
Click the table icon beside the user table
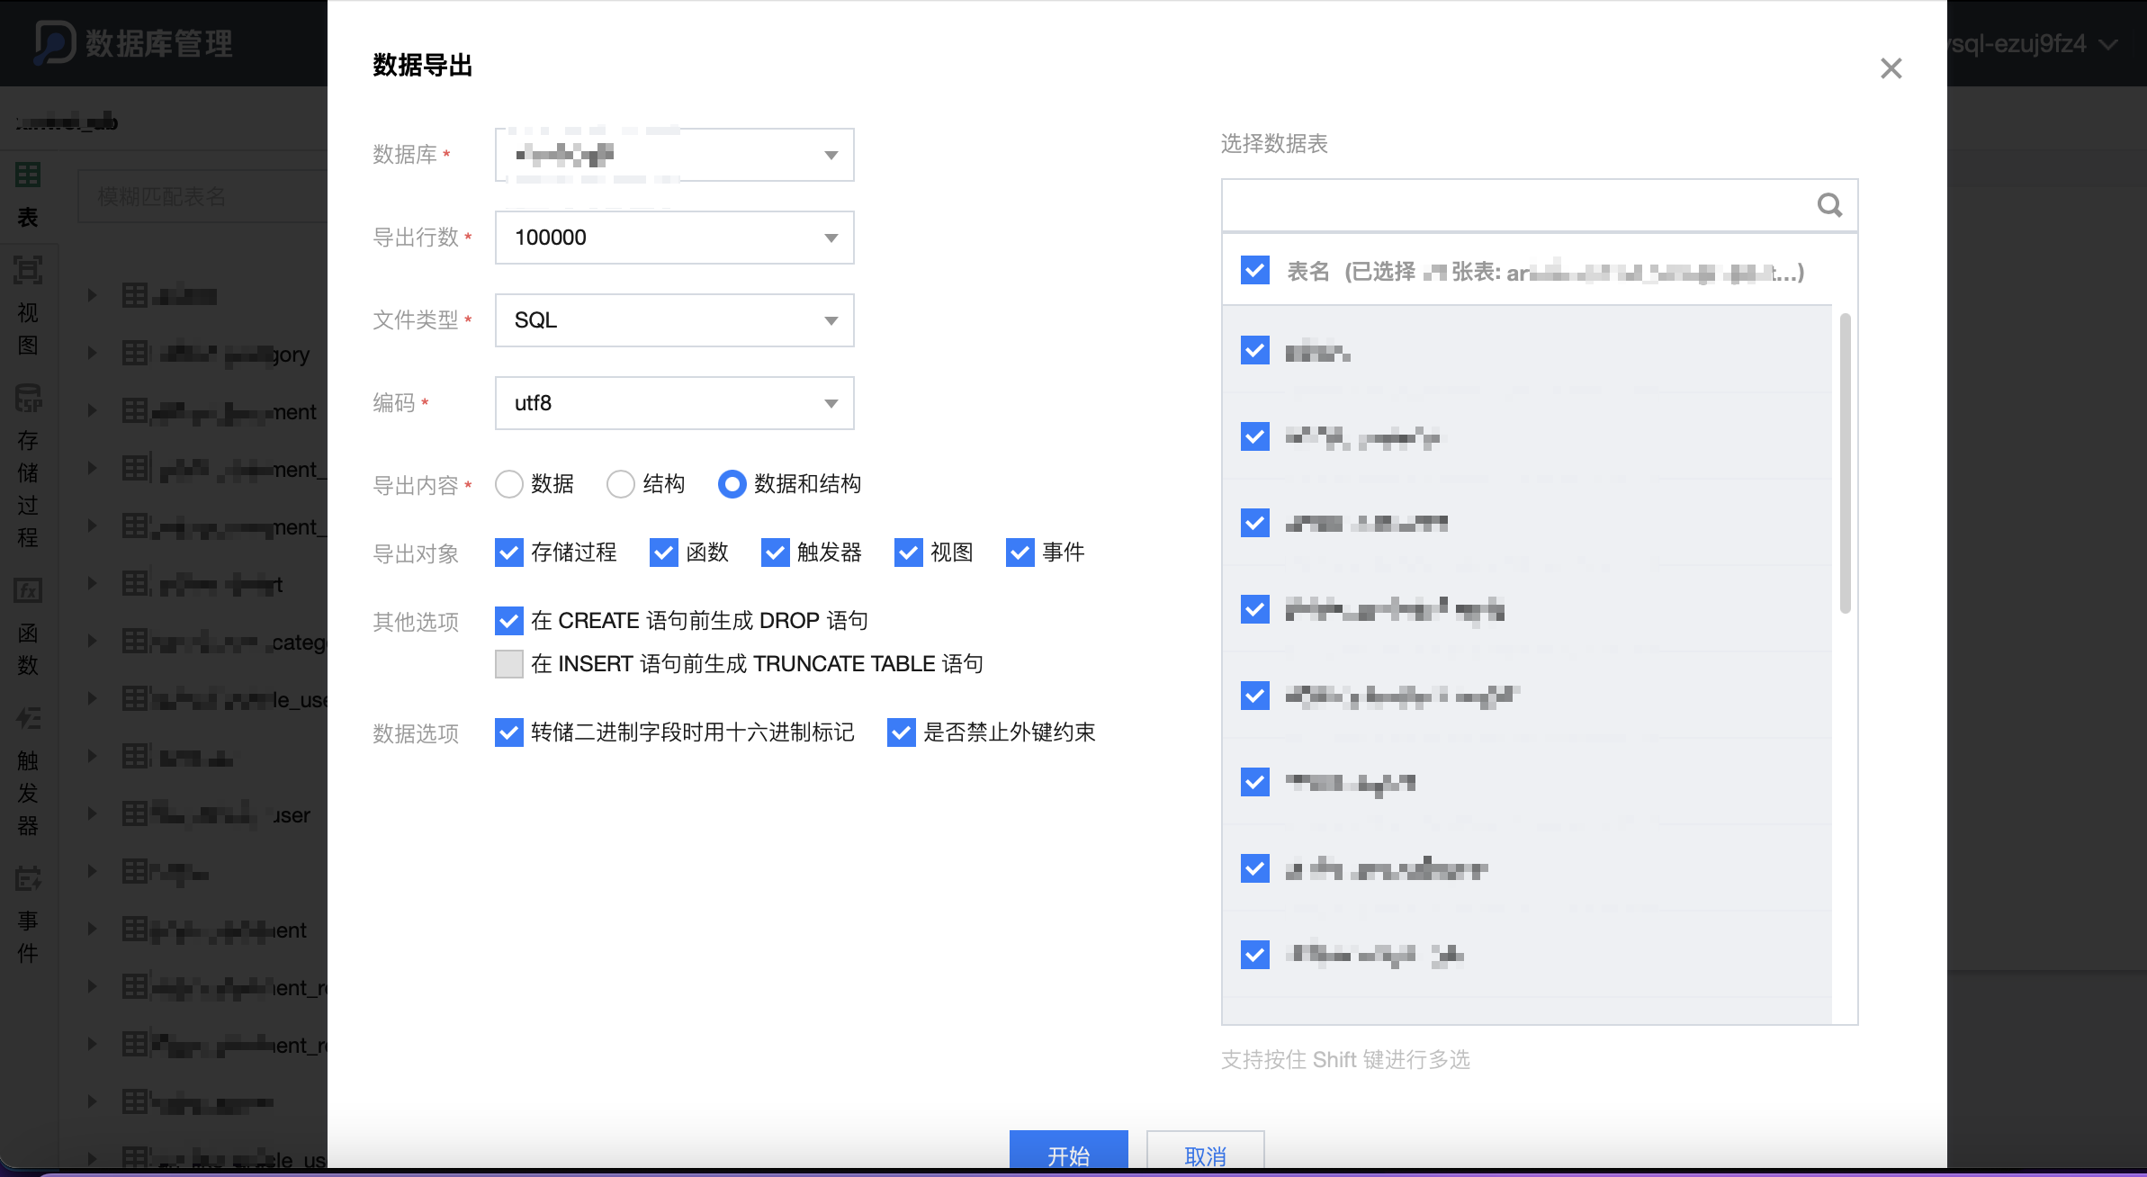(135, 814)
